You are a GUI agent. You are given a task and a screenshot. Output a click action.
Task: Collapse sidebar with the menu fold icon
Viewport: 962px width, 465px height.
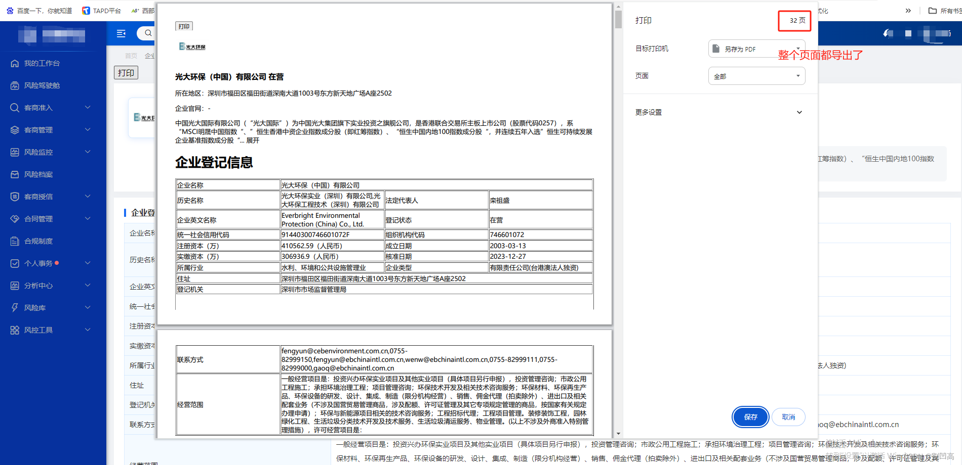pyautogui.click(x=121, y=33)
